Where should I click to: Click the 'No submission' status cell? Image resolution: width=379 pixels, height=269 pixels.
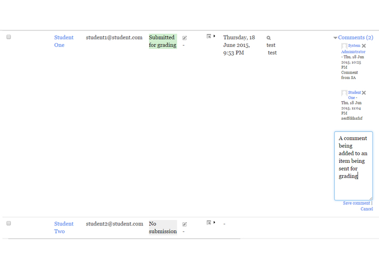(163, 228)
